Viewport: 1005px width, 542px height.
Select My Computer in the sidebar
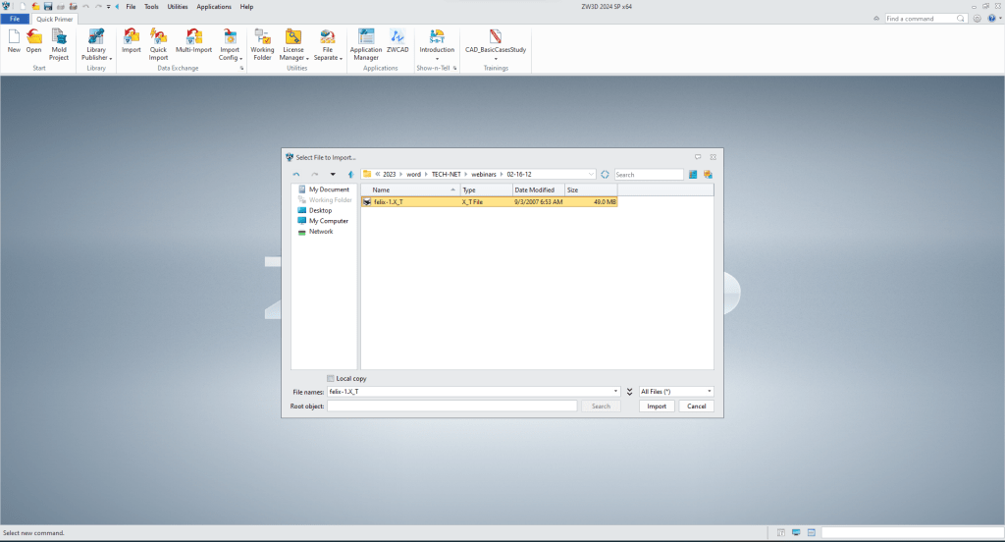coord(328,221)
